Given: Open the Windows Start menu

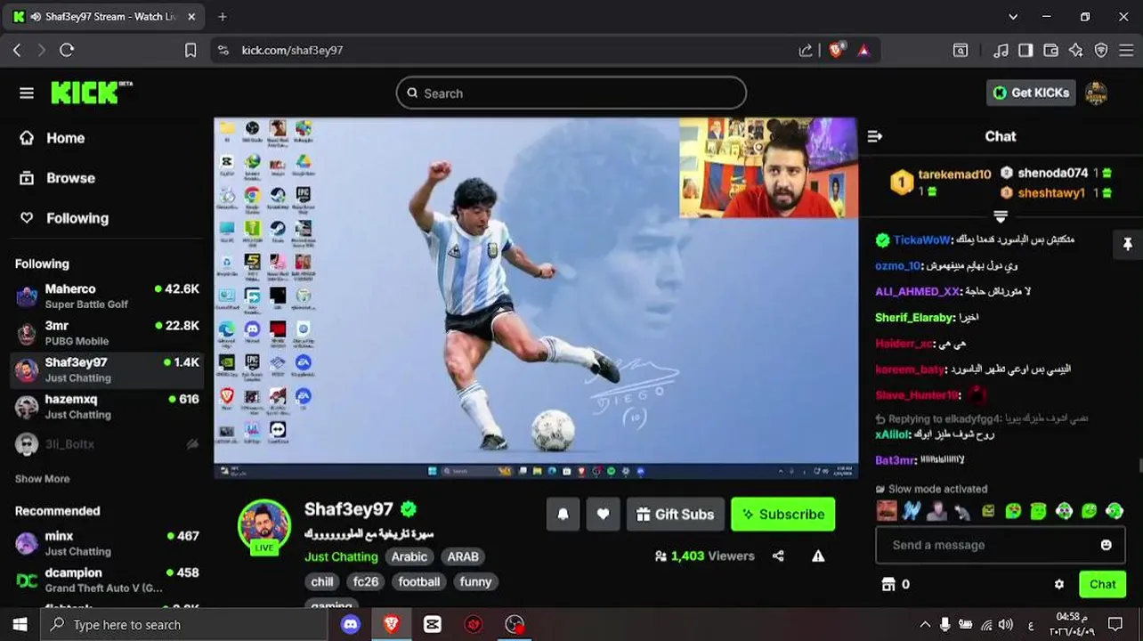Looking at the screenshot, I should pos(20,624).
